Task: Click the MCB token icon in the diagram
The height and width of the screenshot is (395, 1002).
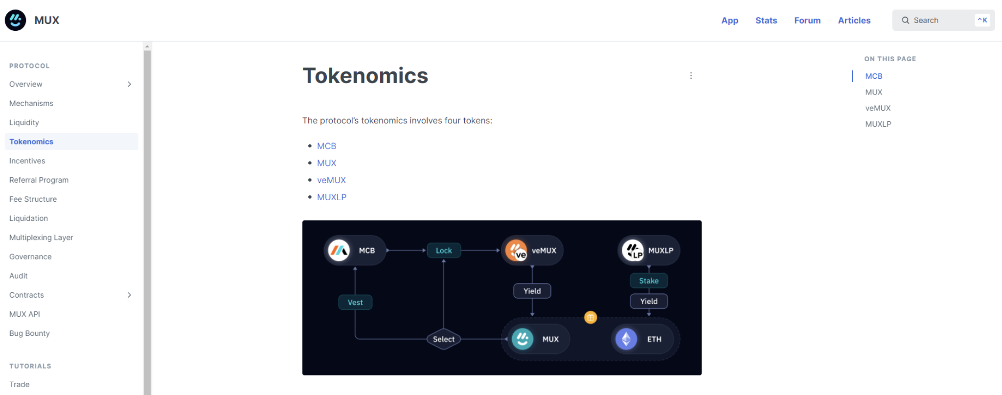Action: click(x=339, y=250)
